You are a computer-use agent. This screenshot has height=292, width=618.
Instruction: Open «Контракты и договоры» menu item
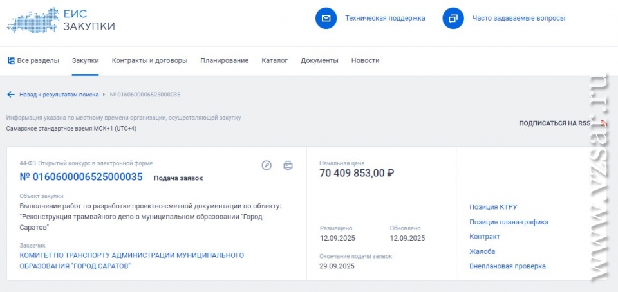149,60
